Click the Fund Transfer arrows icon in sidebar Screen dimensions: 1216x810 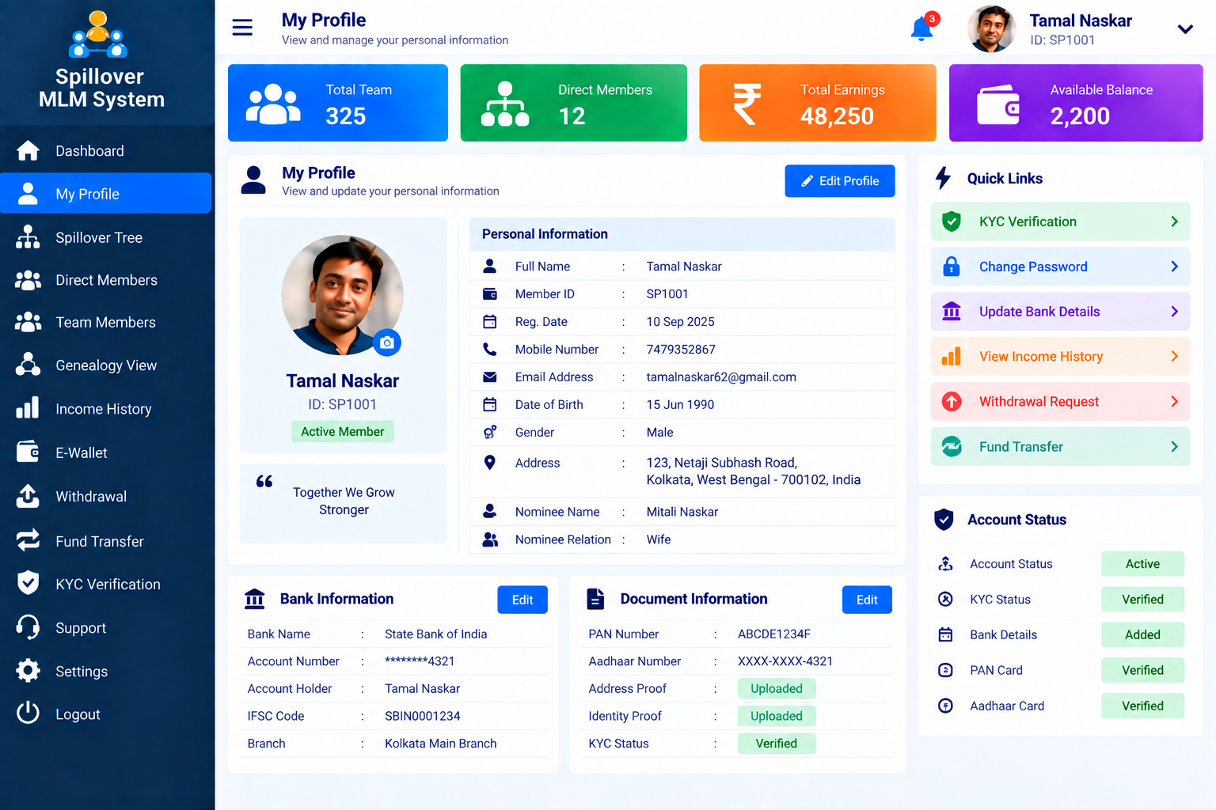[x=28, y=540]
